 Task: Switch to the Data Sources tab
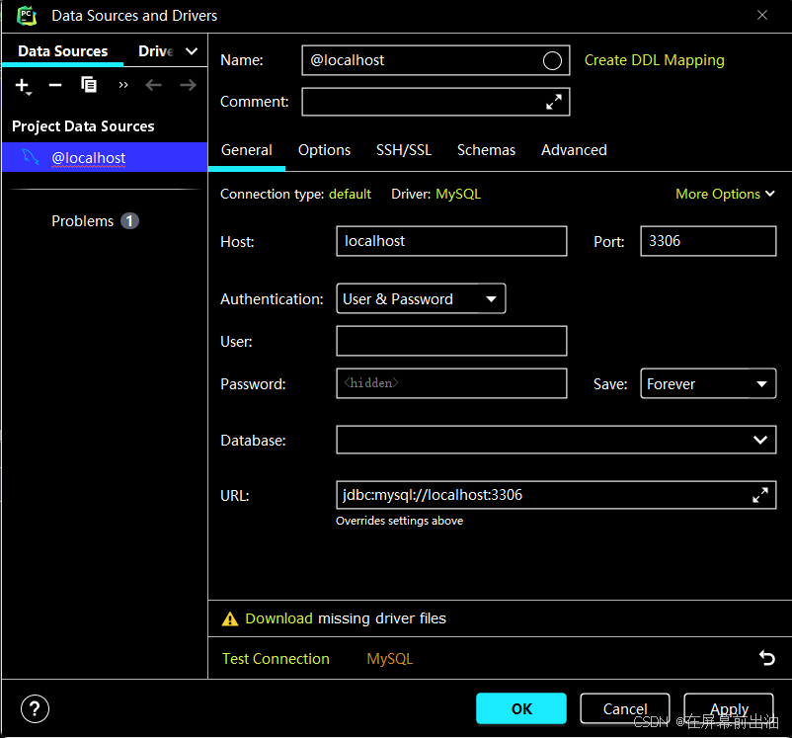click(62, 51)
